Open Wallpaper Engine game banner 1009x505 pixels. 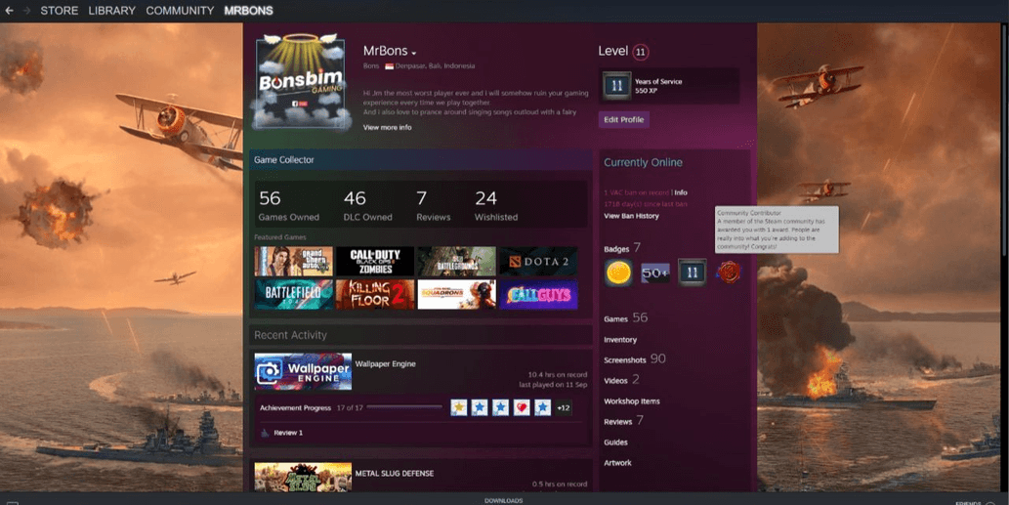point(303,371)
